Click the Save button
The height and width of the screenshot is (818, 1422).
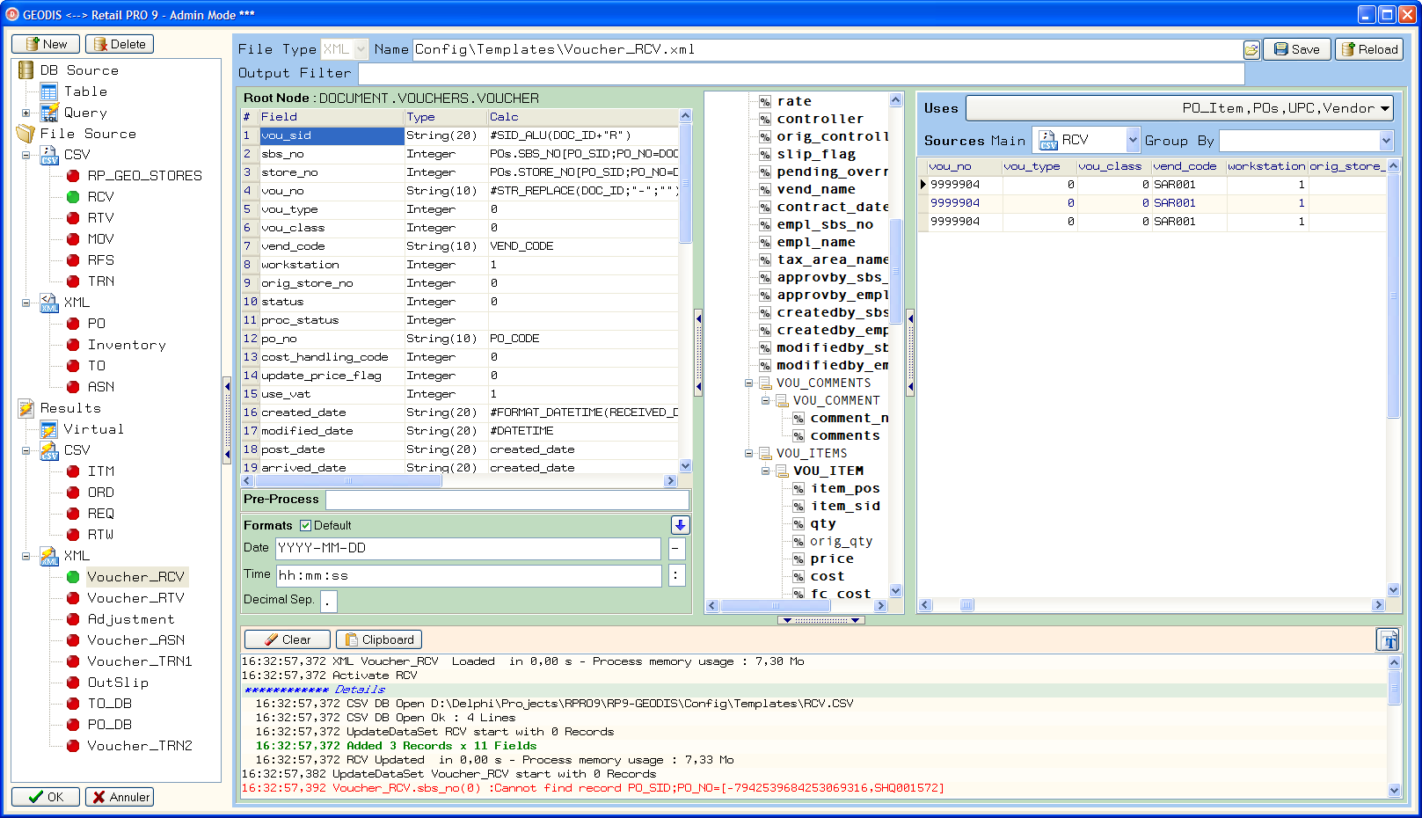(1296, 49)
